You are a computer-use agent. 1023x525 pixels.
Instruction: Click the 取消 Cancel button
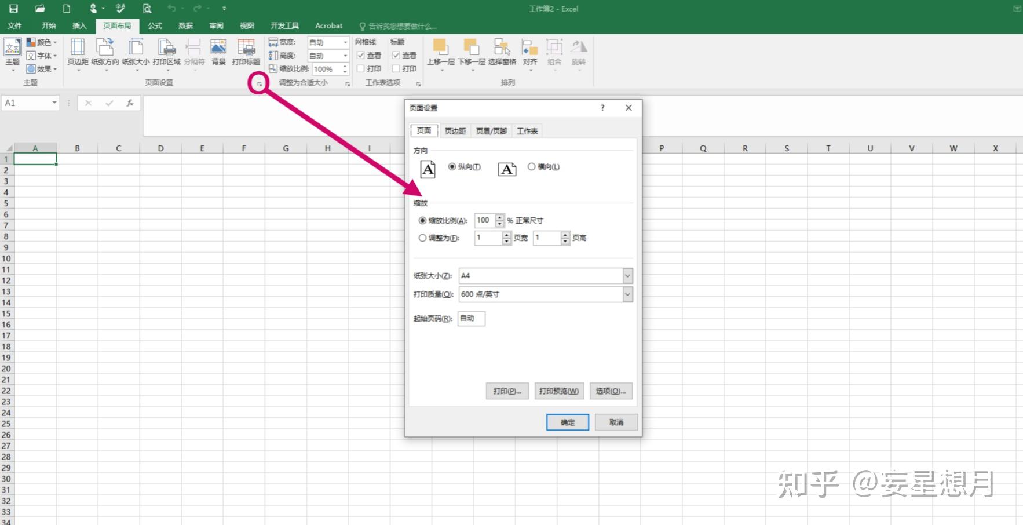tap(616, 422)
